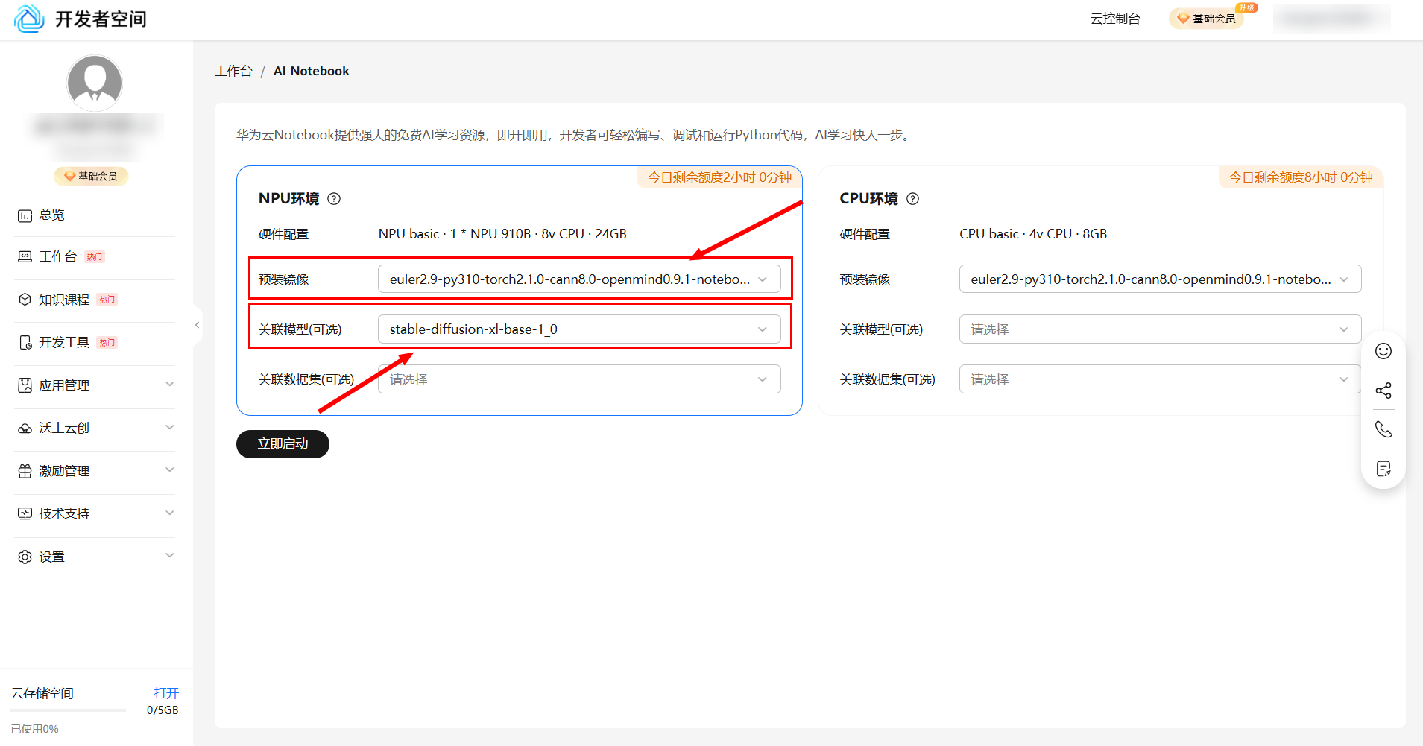
Task: Open NPU 关联模型 stable-diffusion dropdown
Action: pyautogui.click(x=579, y=329)
